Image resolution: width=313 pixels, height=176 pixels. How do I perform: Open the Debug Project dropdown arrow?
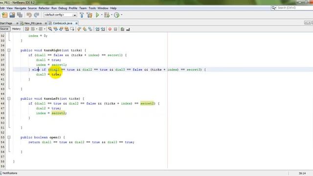point(112,15)
